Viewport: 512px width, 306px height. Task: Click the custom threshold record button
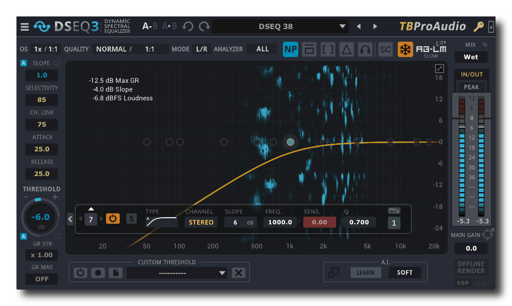[98, 273]
